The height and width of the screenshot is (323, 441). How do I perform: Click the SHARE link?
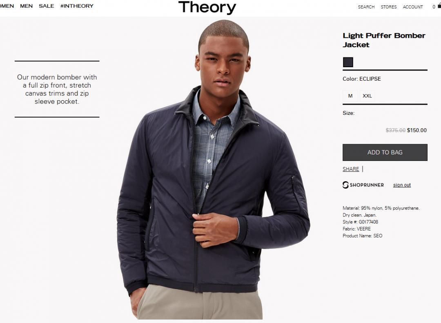click(351, 169)
